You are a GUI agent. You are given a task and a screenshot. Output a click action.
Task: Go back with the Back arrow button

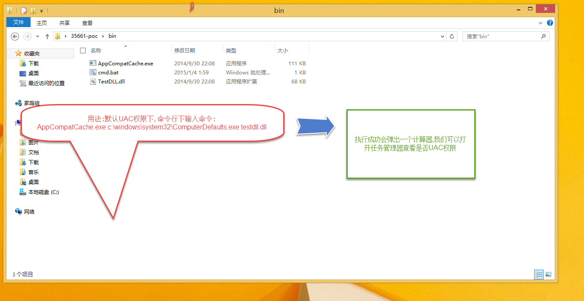(x=15, y=37)
